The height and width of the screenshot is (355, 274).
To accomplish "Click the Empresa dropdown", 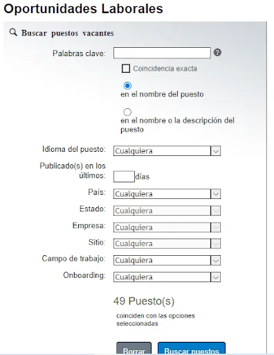I will [167, 227].
